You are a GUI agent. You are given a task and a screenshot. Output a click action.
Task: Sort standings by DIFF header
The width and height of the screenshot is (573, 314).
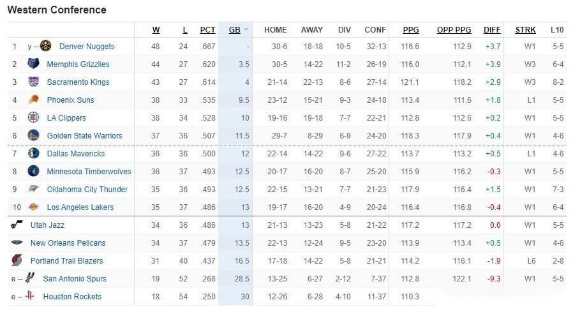[492, 29]
